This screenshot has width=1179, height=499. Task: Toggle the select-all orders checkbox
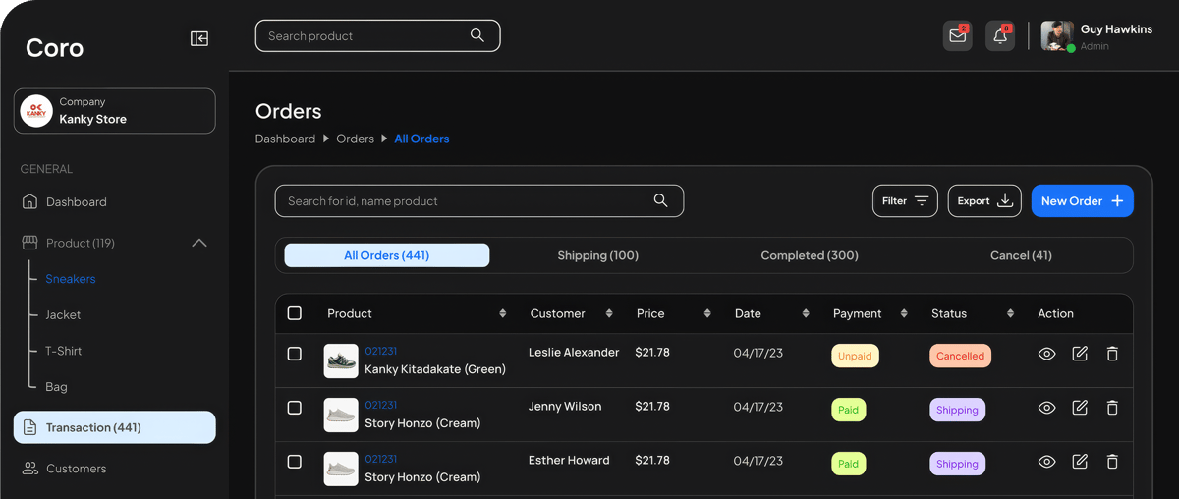point(295,313)
